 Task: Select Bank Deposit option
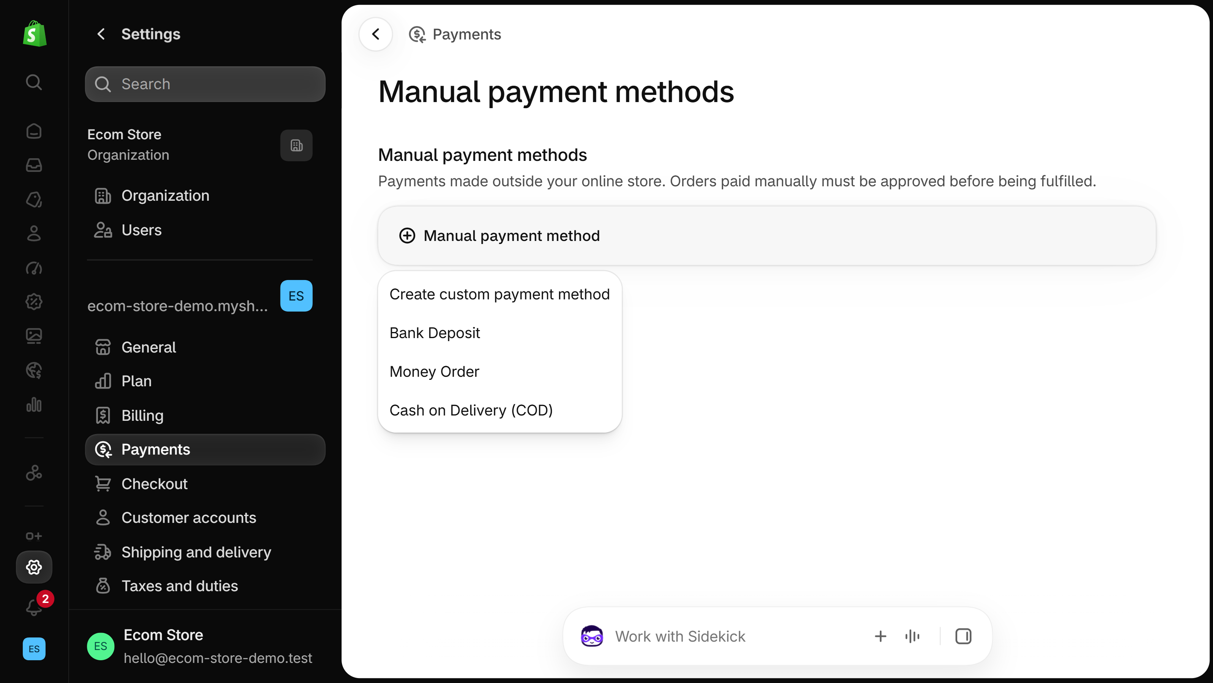[499, 333]
